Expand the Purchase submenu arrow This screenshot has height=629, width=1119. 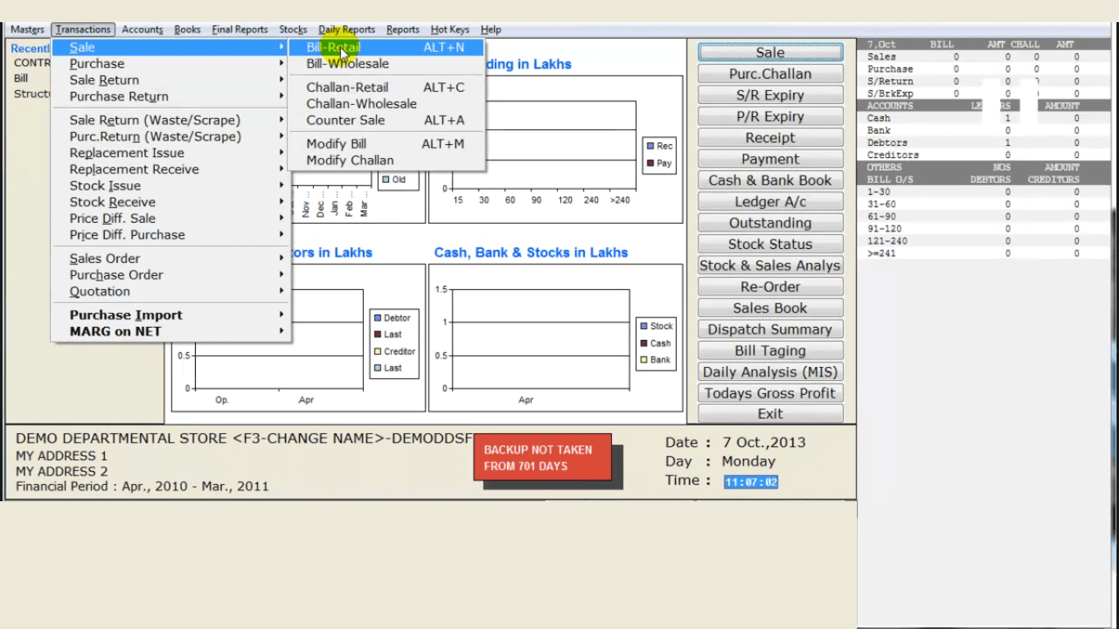pos(281,64)
